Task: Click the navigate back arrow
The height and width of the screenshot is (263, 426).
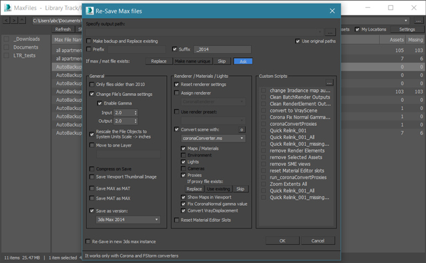Action: pyautogui.click(x=7, y=20)
